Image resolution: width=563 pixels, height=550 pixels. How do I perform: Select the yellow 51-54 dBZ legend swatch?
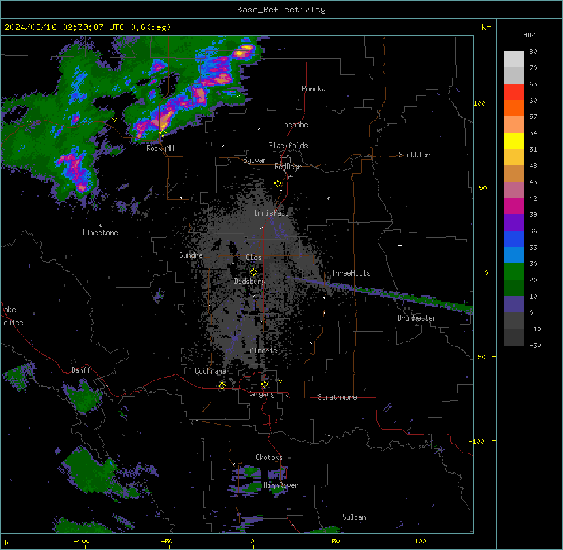tap(513, 140)
